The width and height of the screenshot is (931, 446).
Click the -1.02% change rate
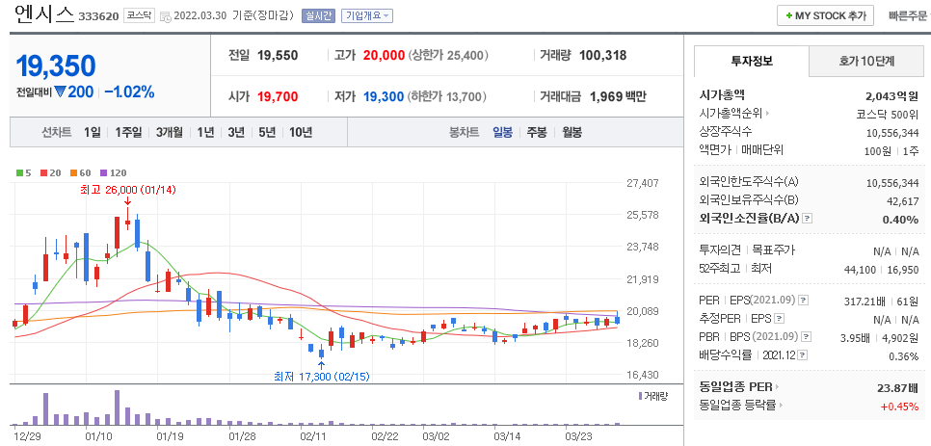[x=129, y=92]
